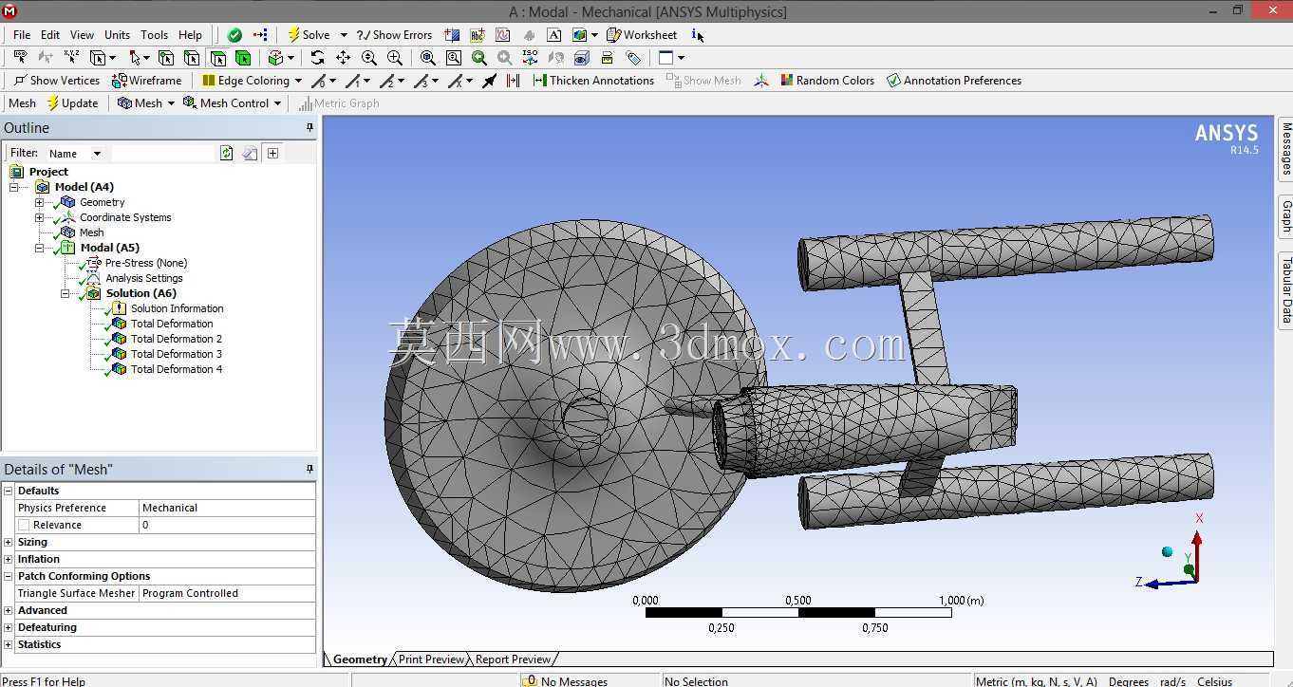Viewport: 1293px width, 687px height.
Task: Click the Annotation Preferences button
Action: pyautogui.click(x=954, y=81)
